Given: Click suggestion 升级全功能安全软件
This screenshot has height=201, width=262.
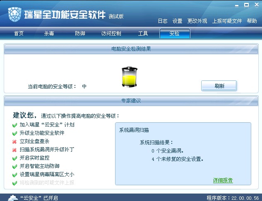Looking at the screenshot, I should click(42, 133).
